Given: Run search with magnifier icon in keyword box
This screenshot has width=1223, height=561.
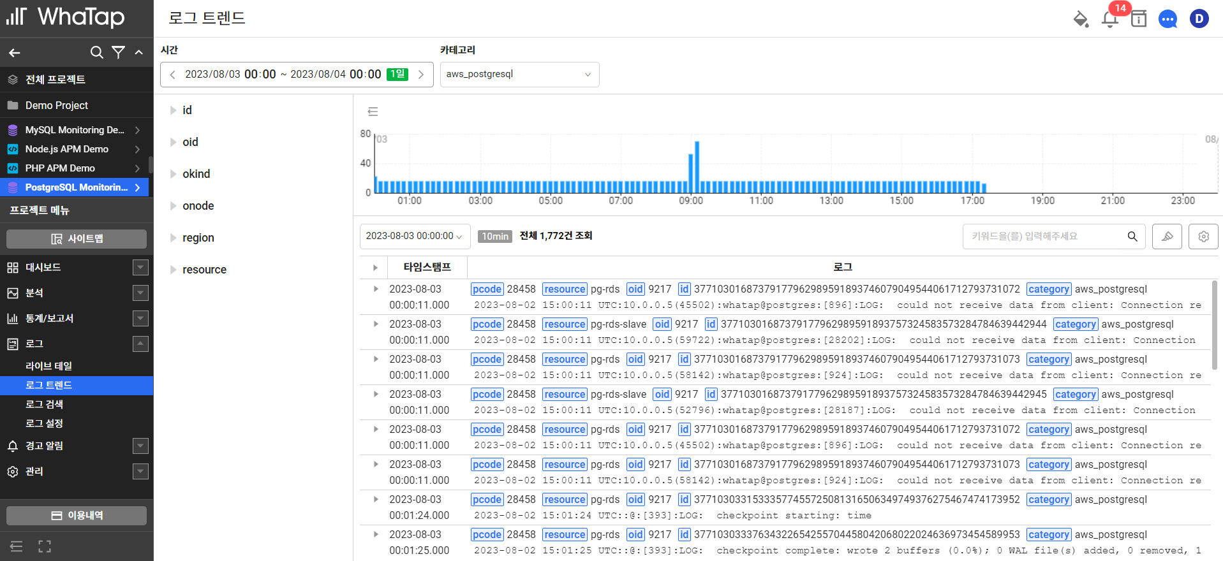Looking at the screenshot, I should click(1132, 237).
